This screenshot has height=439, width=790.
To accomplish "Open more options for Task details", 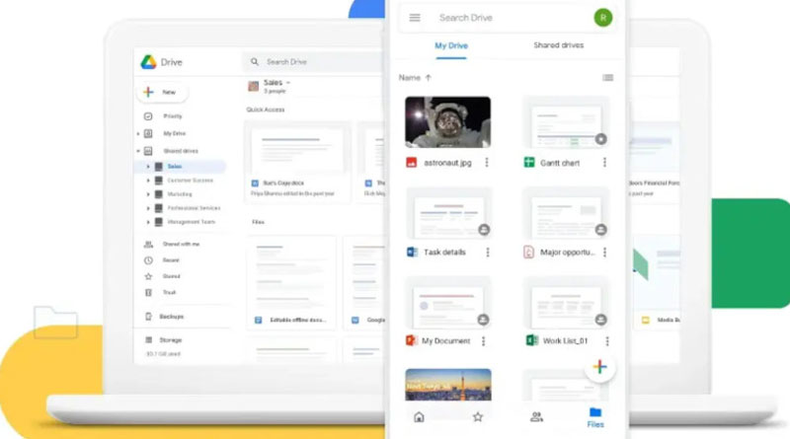I will coord(487,253).
